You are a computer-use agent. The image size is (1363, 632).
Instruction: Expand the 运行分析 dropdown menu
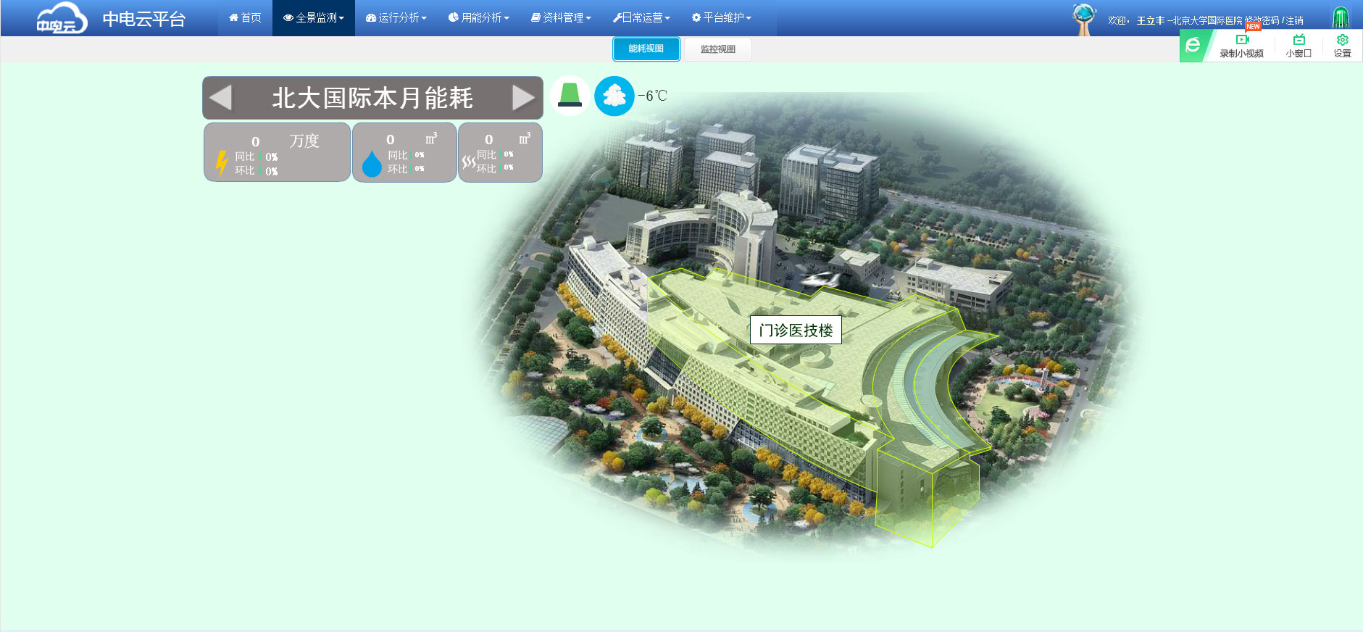pos(396,18)
